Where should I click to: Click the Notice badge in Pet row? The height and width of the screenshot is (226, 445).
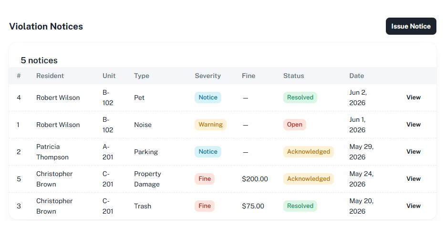coord(208,98)
